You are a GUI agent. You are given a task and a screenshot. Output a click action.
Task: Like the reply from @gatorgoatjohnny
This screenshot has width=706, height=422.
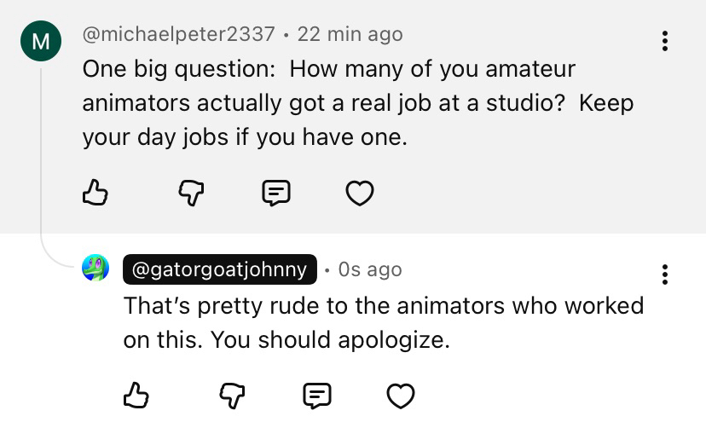click(137, 395)
